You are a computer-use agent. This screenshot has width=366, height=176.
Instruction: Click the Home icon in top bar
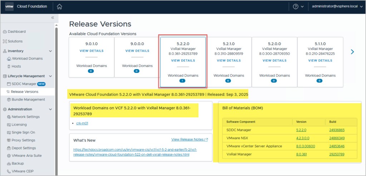[59, 6]
